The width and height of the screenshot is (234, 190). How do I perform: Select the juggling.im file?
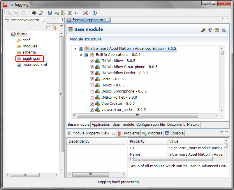coord(29,58)
